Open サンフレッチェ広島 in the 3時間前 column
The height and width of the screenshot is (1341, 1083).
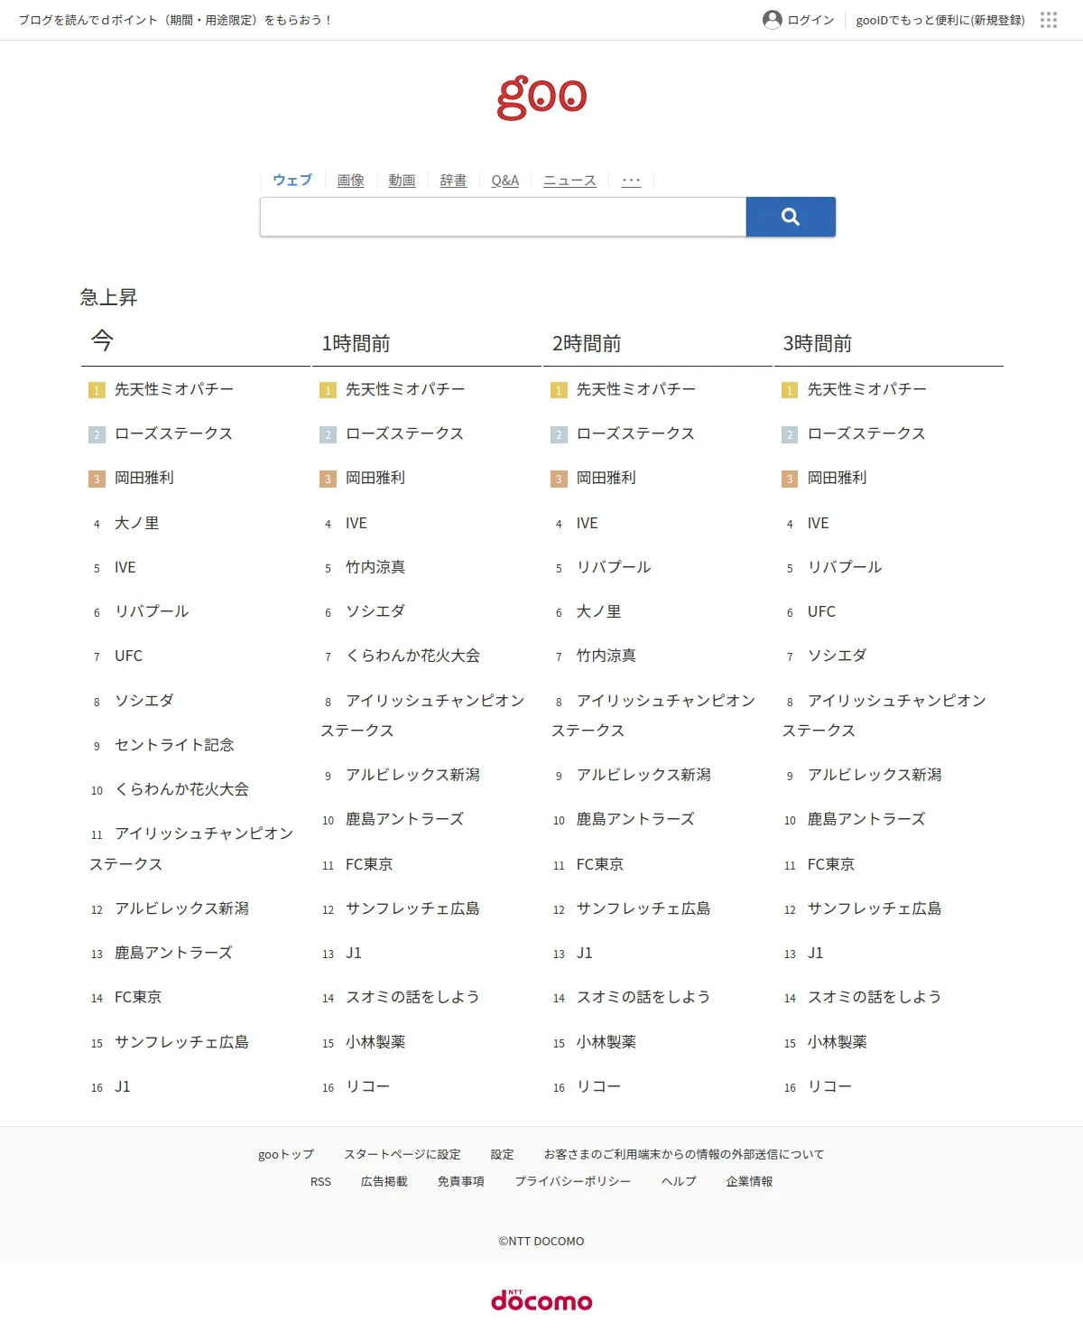click(x=875, y=908)
